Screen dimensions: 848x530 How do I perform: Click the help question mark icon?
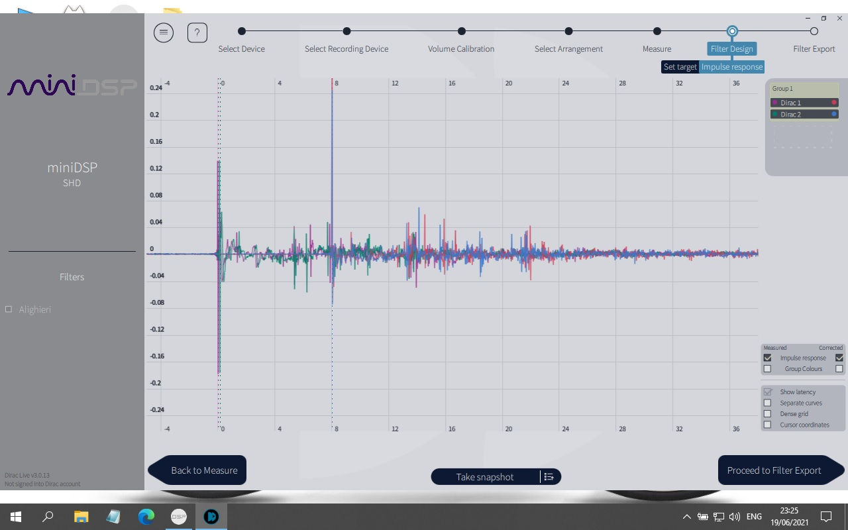point(197,32)
